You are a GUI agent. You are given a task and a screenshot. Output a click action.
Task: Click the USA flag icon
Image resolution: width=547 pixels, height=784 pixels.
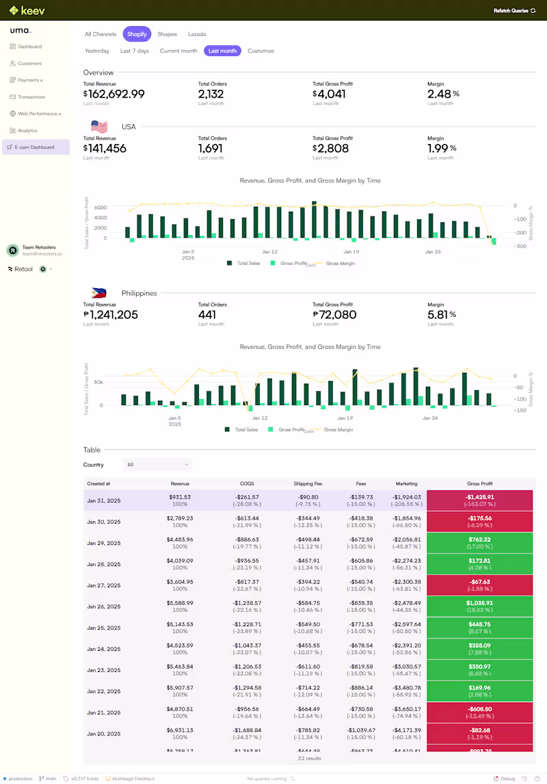[99, 126]
